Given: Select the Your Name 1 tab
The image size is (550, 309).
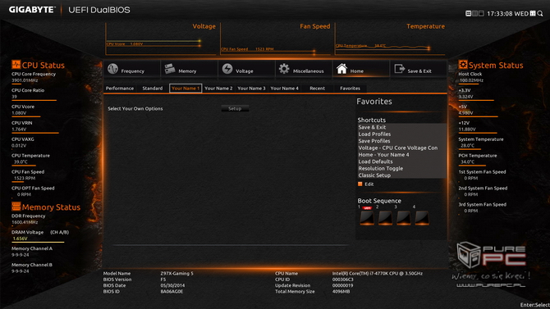Looking at the screenshot, I should point(186,89).
